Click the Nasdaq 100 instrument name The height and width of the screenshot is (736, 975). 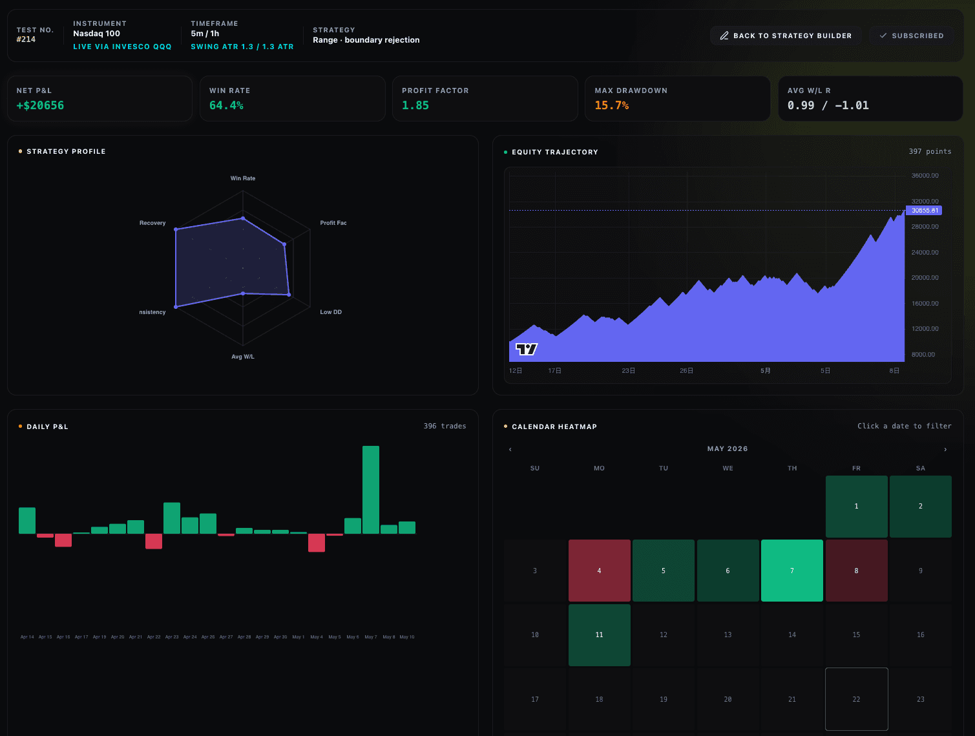pos(96,34)
